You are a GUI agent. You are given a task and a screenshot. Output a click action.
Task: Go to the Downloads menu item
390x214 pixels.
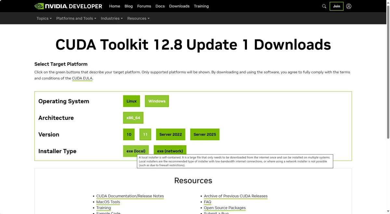(x=179, y=6)
